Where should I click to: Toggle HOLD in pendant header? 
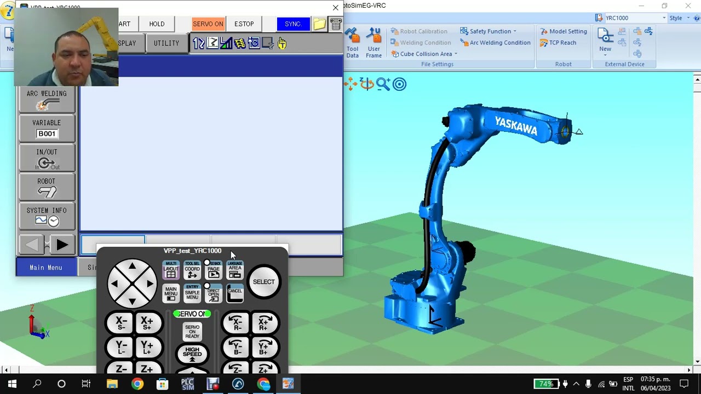tap(157, 24)
